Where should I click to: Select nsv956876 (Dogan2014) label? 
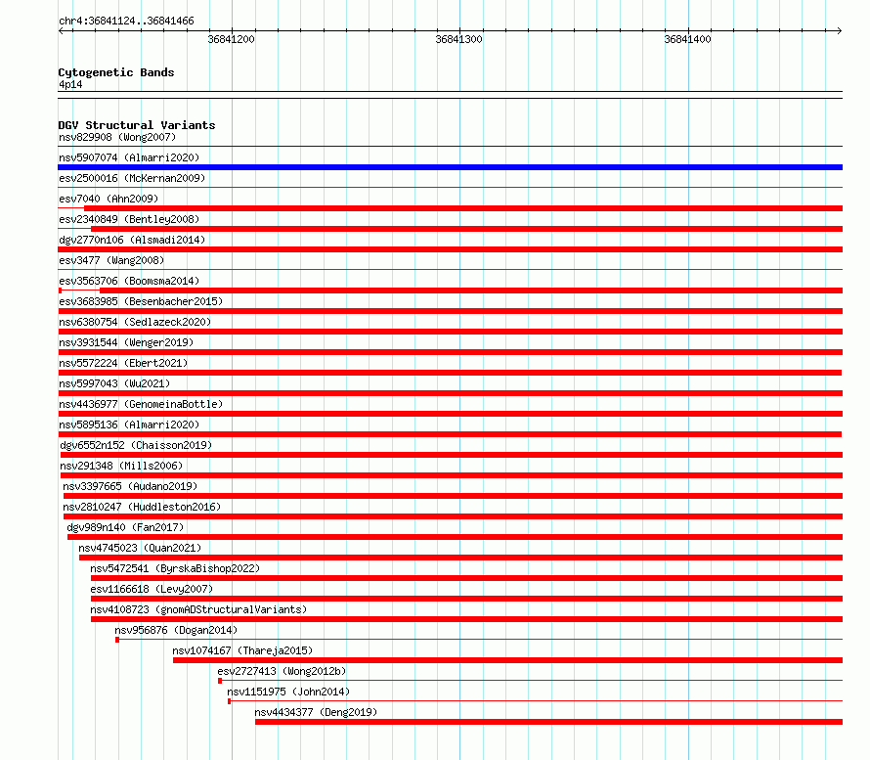tap(176, 630)
